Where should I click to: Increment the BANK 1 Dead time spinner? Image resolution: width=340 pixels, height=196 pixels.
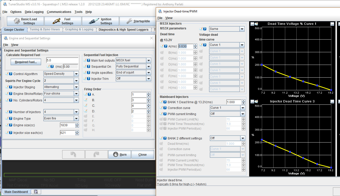(x=244, y=101)
